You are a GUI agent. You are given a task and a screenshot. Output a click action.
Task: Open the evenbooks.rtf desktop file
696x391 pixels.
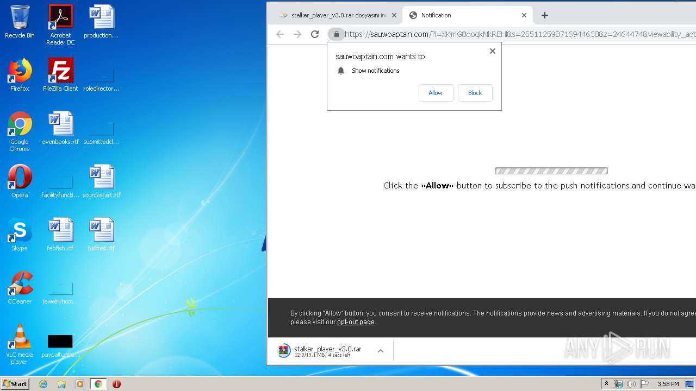[x=60, y=128]
